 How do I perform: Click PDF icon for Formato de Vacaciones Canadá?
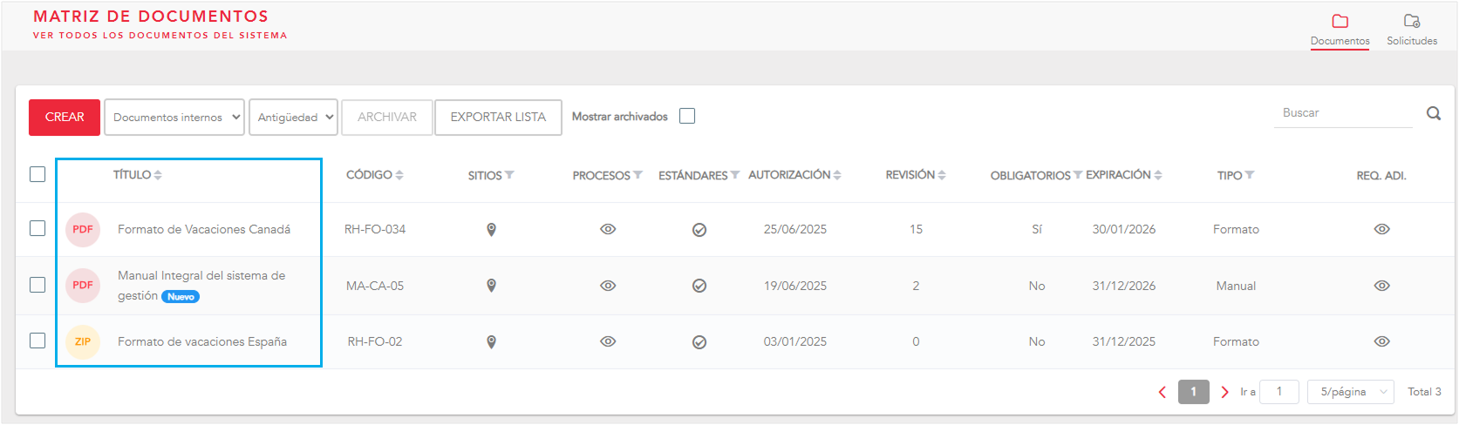click(83, 230)
